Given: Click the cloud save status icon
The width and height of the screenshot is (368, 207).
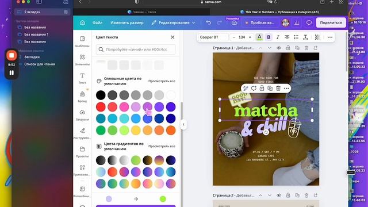Looking at the screenshot, I should click(x=234, y=23).
